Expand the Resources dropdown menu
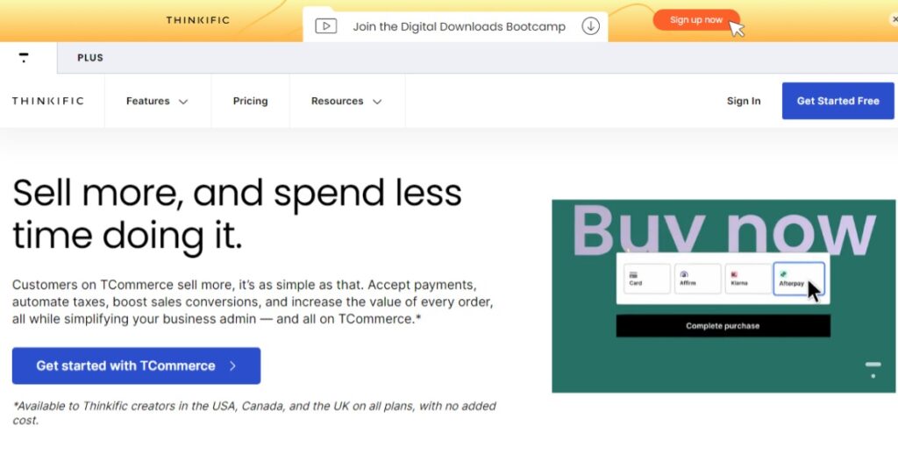The image size is (898, 454). click(x=346, y=102)
